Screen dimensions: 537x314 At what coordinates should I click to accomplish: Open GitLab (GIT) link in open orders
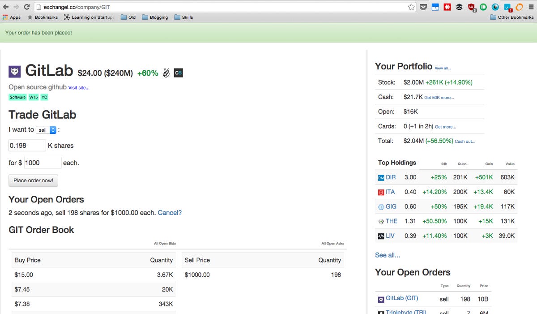click(x=402, y=298)
